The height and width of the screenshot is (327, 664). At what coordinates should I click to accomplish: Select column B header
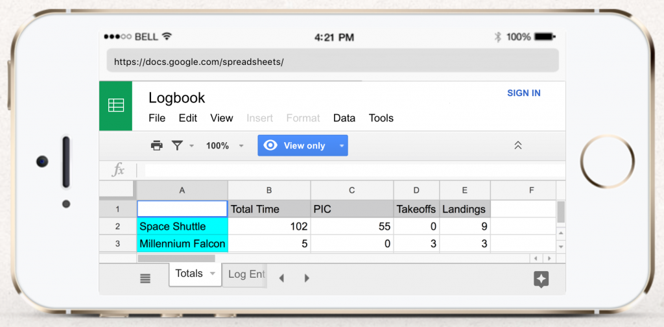(269, 191)
